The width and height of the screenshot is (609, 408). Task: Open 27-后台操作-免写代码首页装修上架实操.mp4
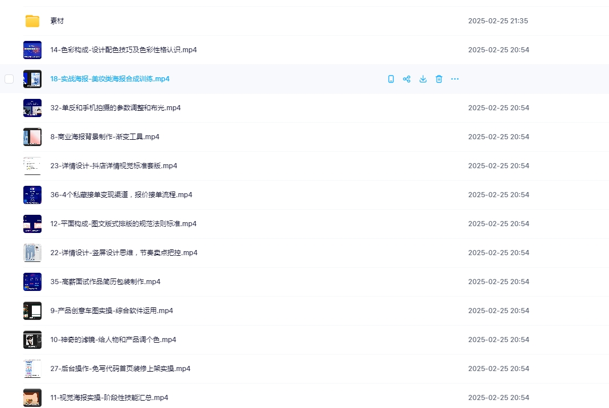(x=120, y=369)
